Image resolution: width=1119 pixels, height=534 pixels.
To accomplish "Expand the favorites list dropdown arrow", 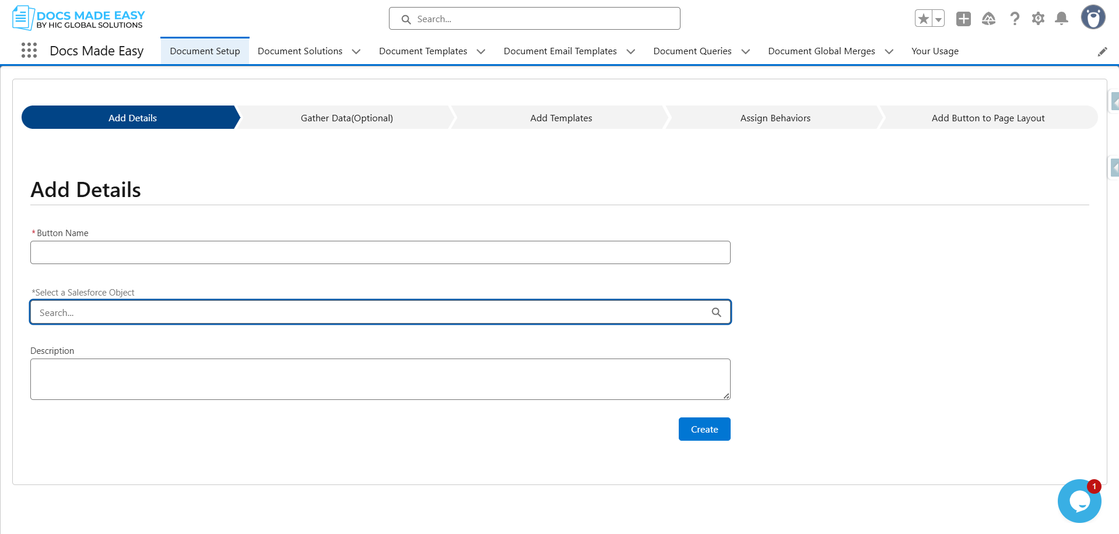I will [938, 19].
